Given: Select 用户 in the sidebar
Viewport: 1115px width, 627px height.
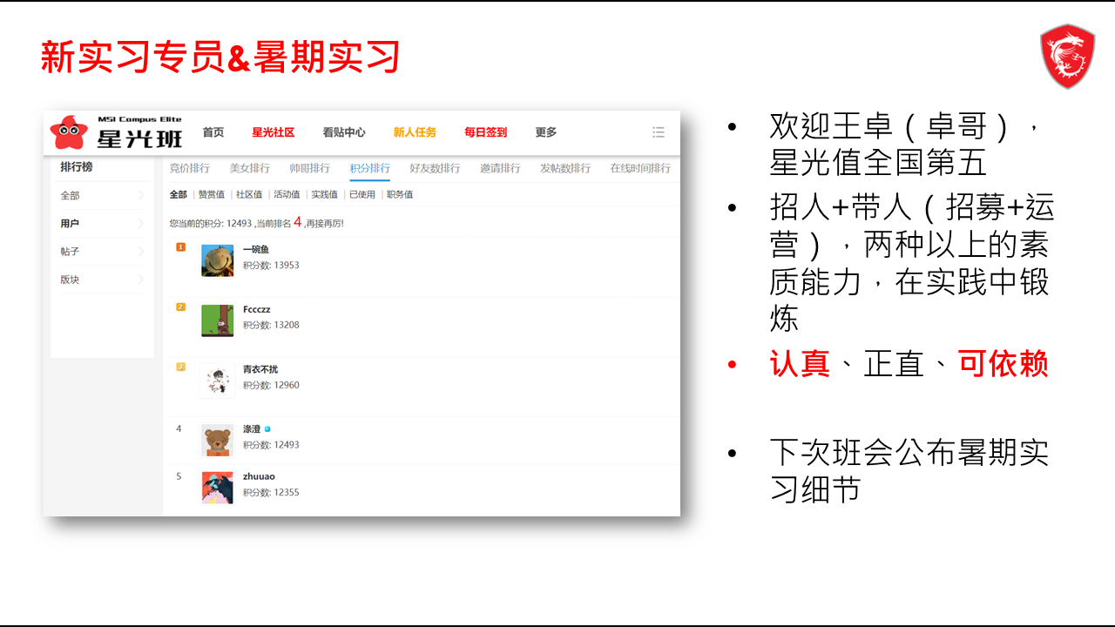Looking at the screenshot, I should [70, 224].
